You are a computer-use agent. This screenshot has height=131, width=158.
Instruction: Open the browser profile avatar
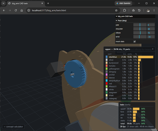coord(148,10)
